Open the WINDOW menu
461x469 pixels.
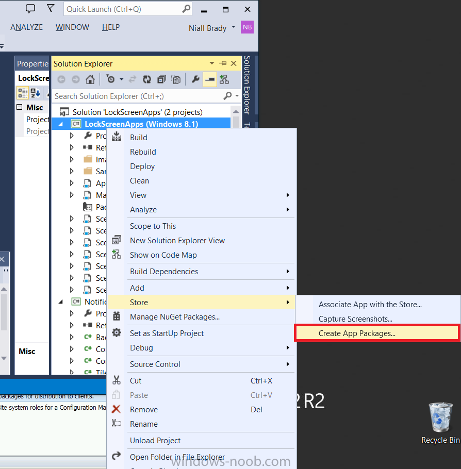click(72, 27)
